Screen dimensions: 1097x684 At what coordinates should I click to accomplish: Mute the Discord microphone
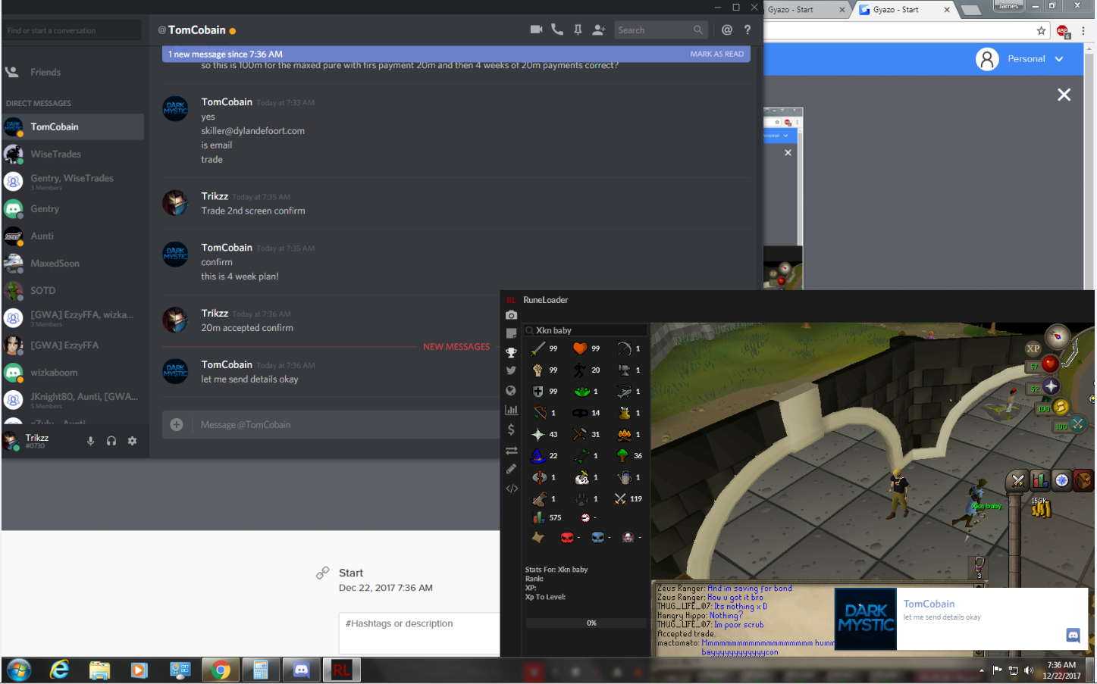[90, 441]
